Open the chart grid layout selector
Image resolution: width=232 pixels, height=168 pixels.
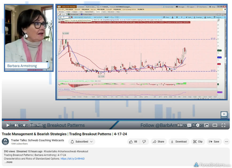point(219,14)
